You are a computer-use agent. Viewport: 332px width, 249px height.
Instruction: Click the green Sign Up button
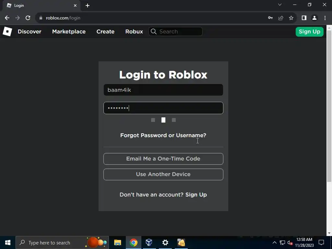point(310,32)
